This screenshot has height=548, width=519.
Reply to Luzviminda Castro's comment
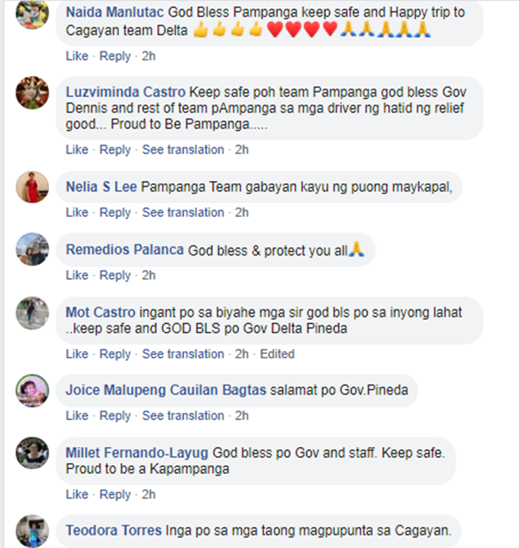(x=115, y=150)
